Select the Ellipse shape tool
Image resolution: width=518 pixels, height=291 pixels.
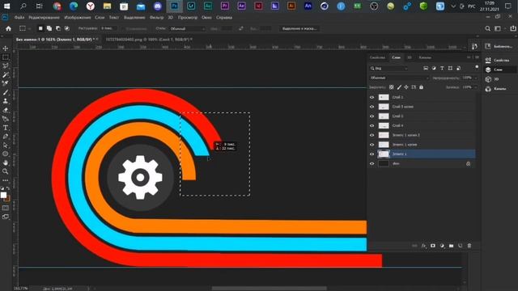6,154
